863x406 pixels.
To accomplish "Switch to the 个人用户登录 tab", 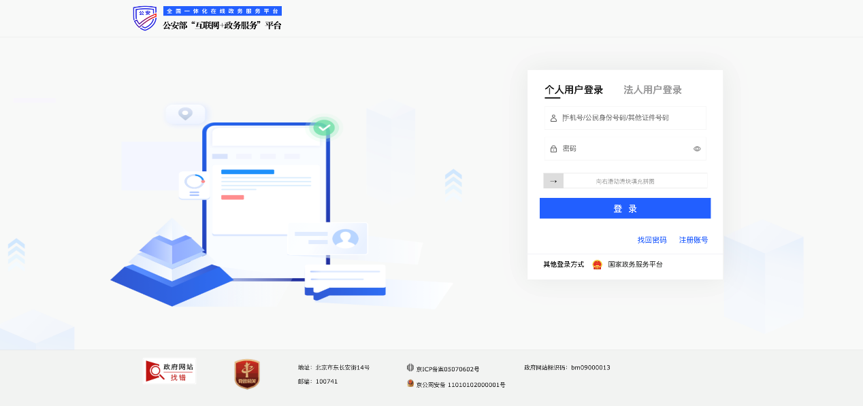I will coord(574,90).
